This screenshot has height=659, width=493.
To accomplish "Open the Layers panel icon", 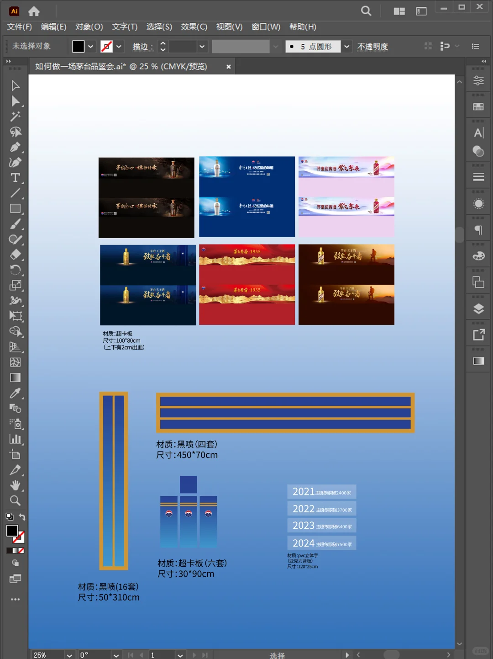I will 478,309.
